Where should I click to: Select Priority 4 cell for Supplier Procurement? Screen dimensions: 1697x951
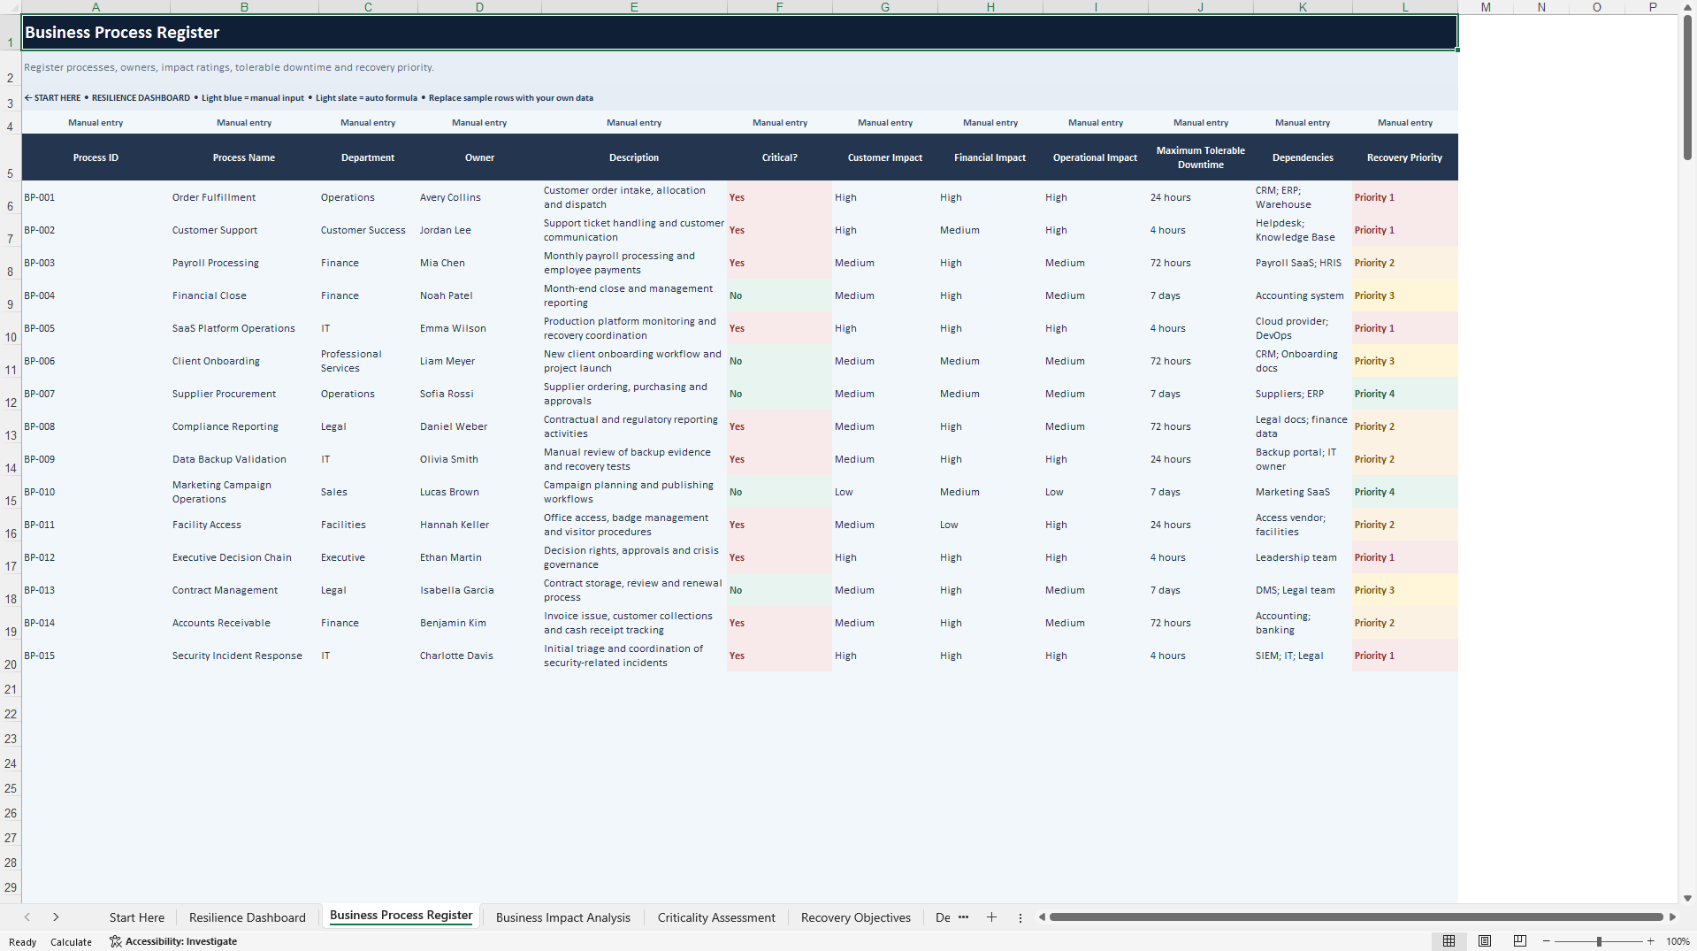pos(1404,394)
